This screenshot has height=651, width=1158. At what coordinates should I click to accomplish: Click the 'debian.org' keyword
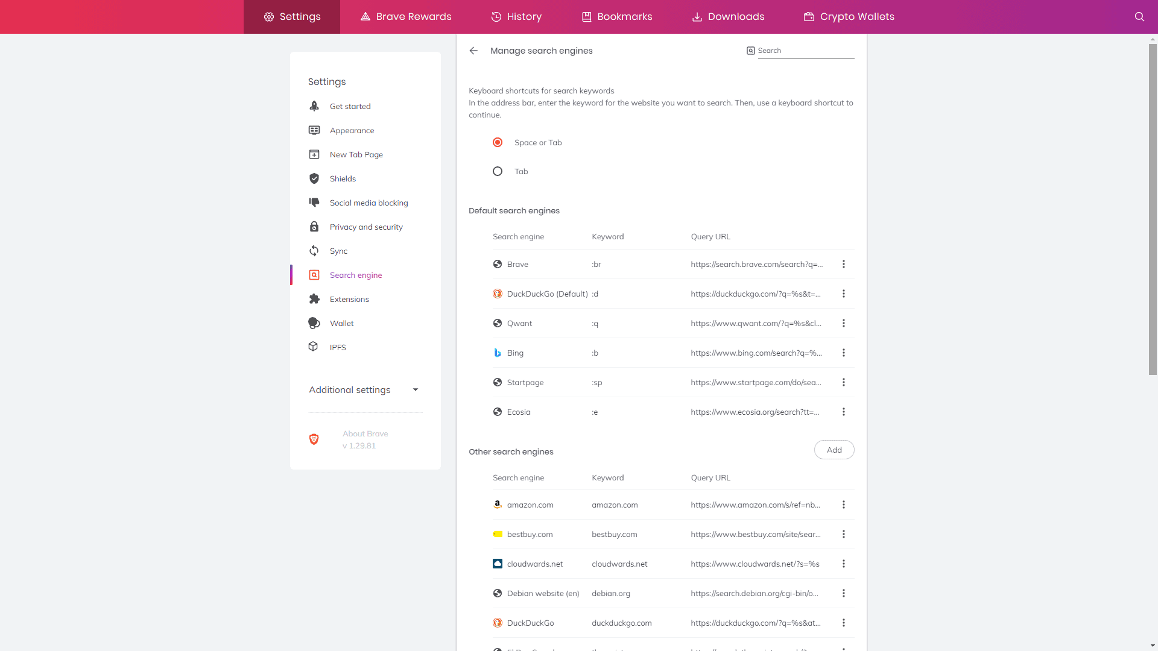tap(611, 593)
